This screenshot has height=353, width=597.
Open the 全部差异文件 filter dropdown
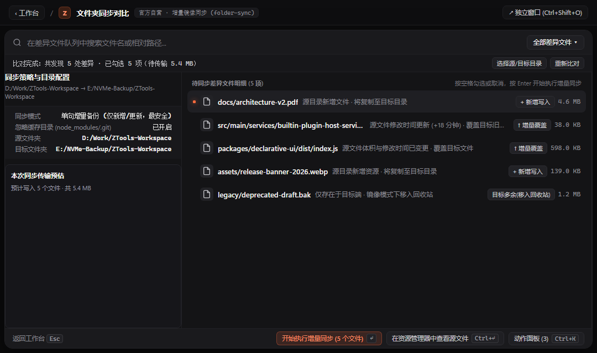click(x=555, y=42)
